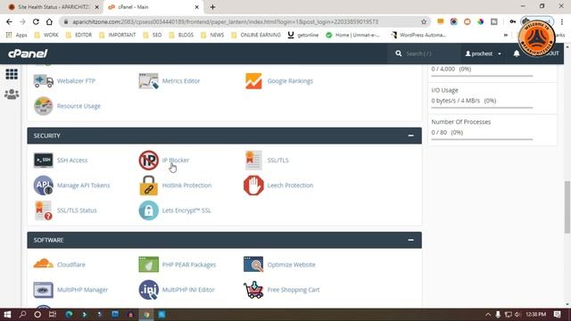Open the ONLINE EARNING bookmarks folder
Viewport: 571px width, 321px height.
pyautogui.click(x=256, y=35)
